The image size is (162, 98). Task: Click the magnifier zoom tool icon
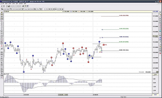tap(160, 44)
